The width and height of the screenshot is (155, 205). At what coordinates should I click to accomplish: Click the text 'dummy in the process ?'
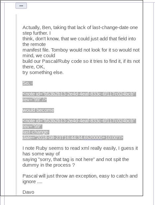(49, 165)
